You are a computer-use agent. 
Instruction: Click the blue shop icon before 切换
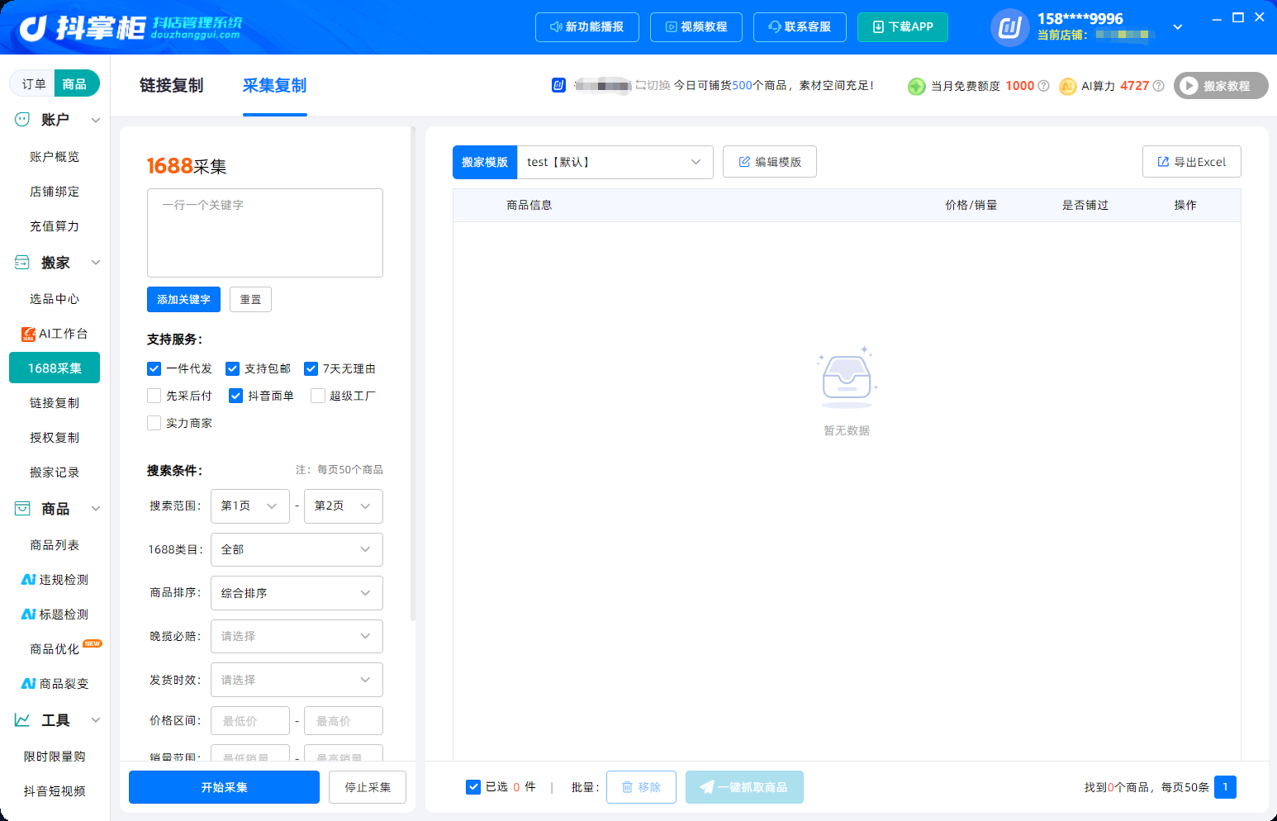(x=559, y=85)
